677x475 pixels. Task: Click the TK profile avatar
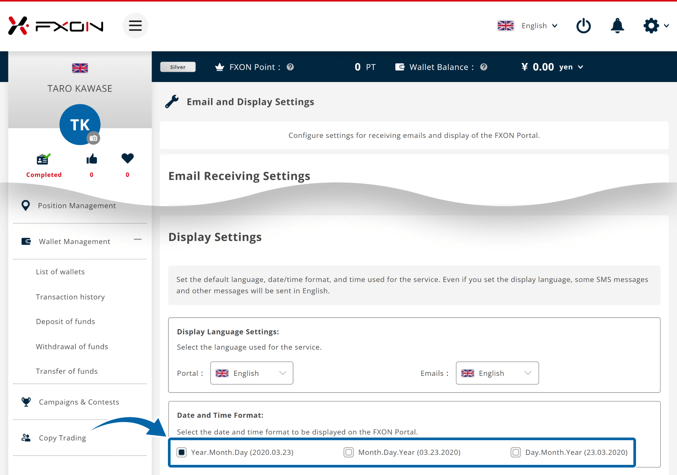[x=80, y=124]
